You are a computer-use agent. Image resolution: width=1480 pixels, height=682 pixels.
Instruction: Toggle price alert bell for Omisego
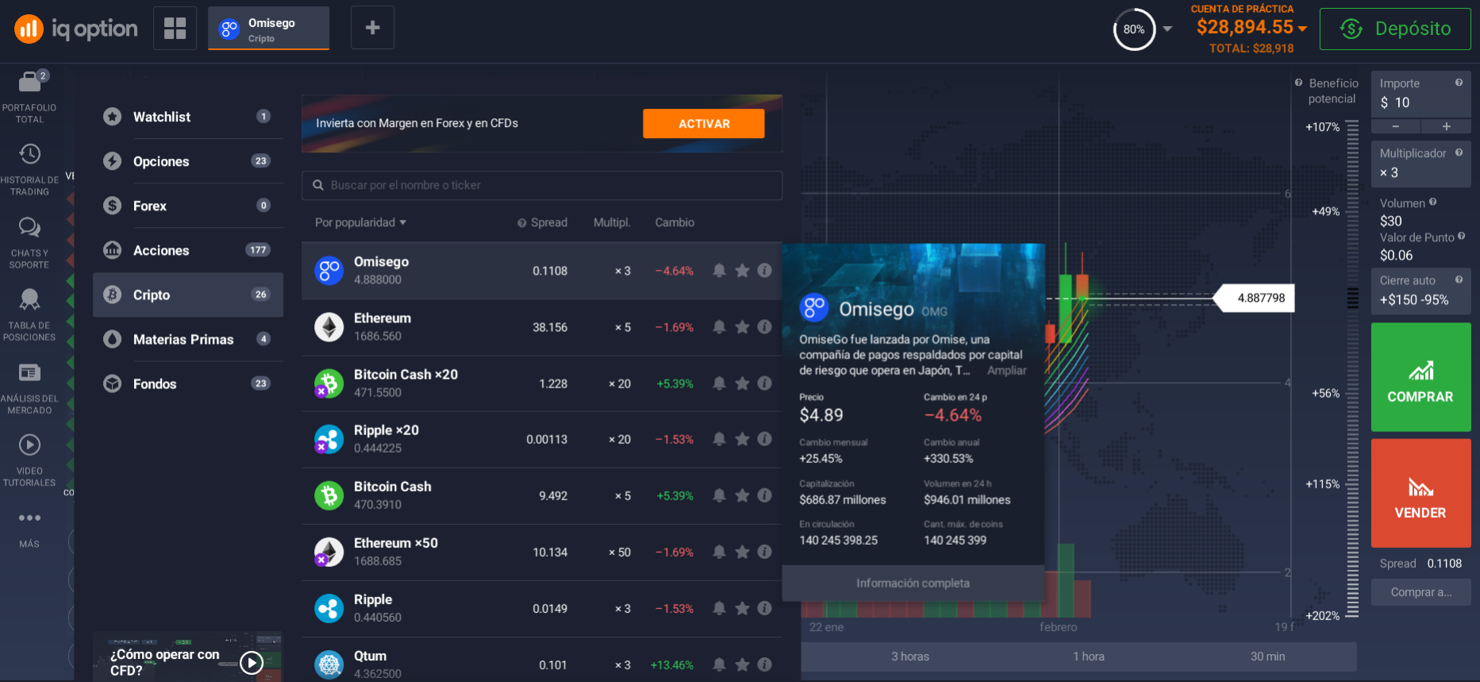[719, 271]
